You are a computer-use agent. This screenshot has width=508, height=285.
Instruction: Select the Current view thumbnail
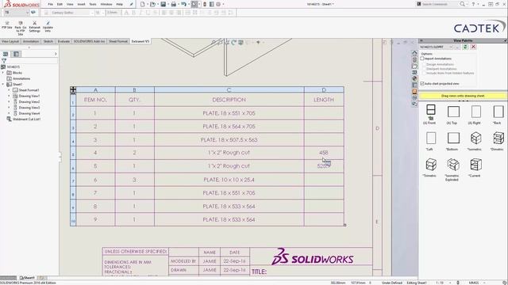[475, 167]
